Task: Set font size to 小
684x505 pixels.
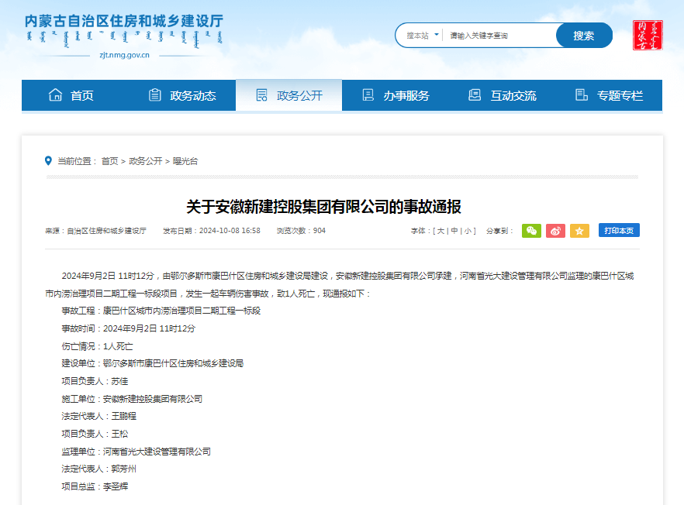Action: point(468,231)
